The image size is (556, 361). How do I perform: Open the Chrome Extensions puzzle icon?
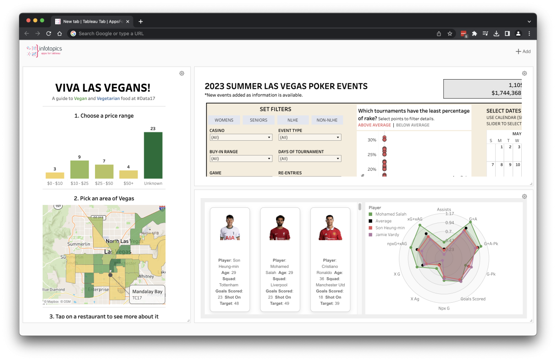point(474,33)
